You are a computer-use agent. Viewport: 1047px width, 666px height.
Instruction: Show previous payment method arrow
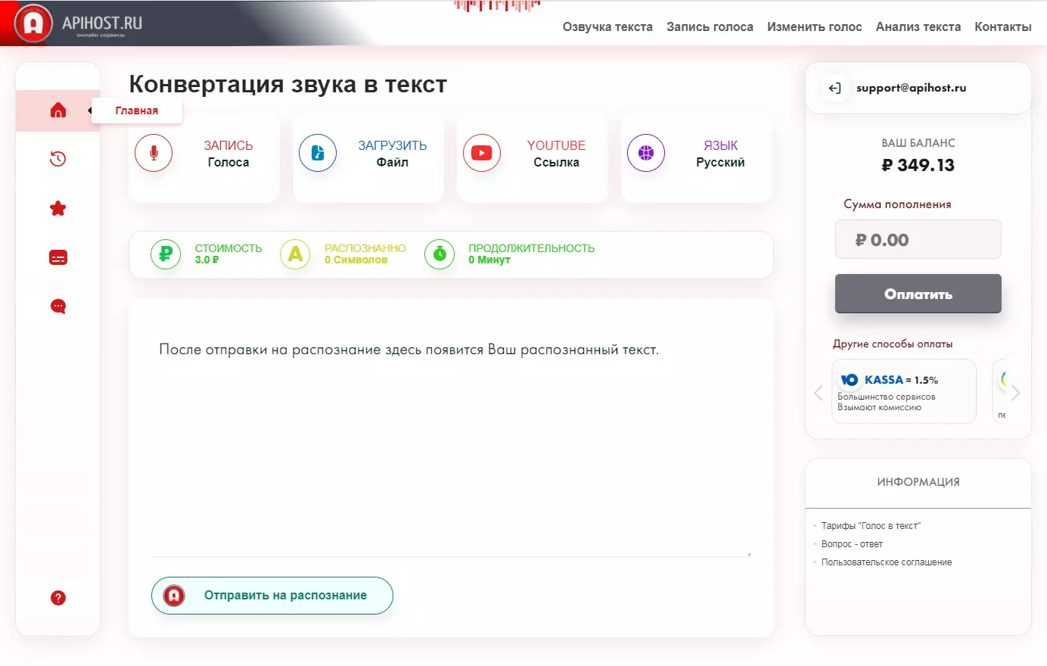pos(819,393)
